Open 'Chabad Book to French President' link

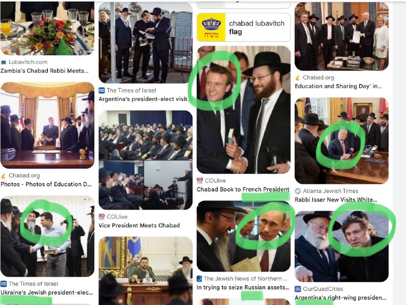tap(243, 189)
